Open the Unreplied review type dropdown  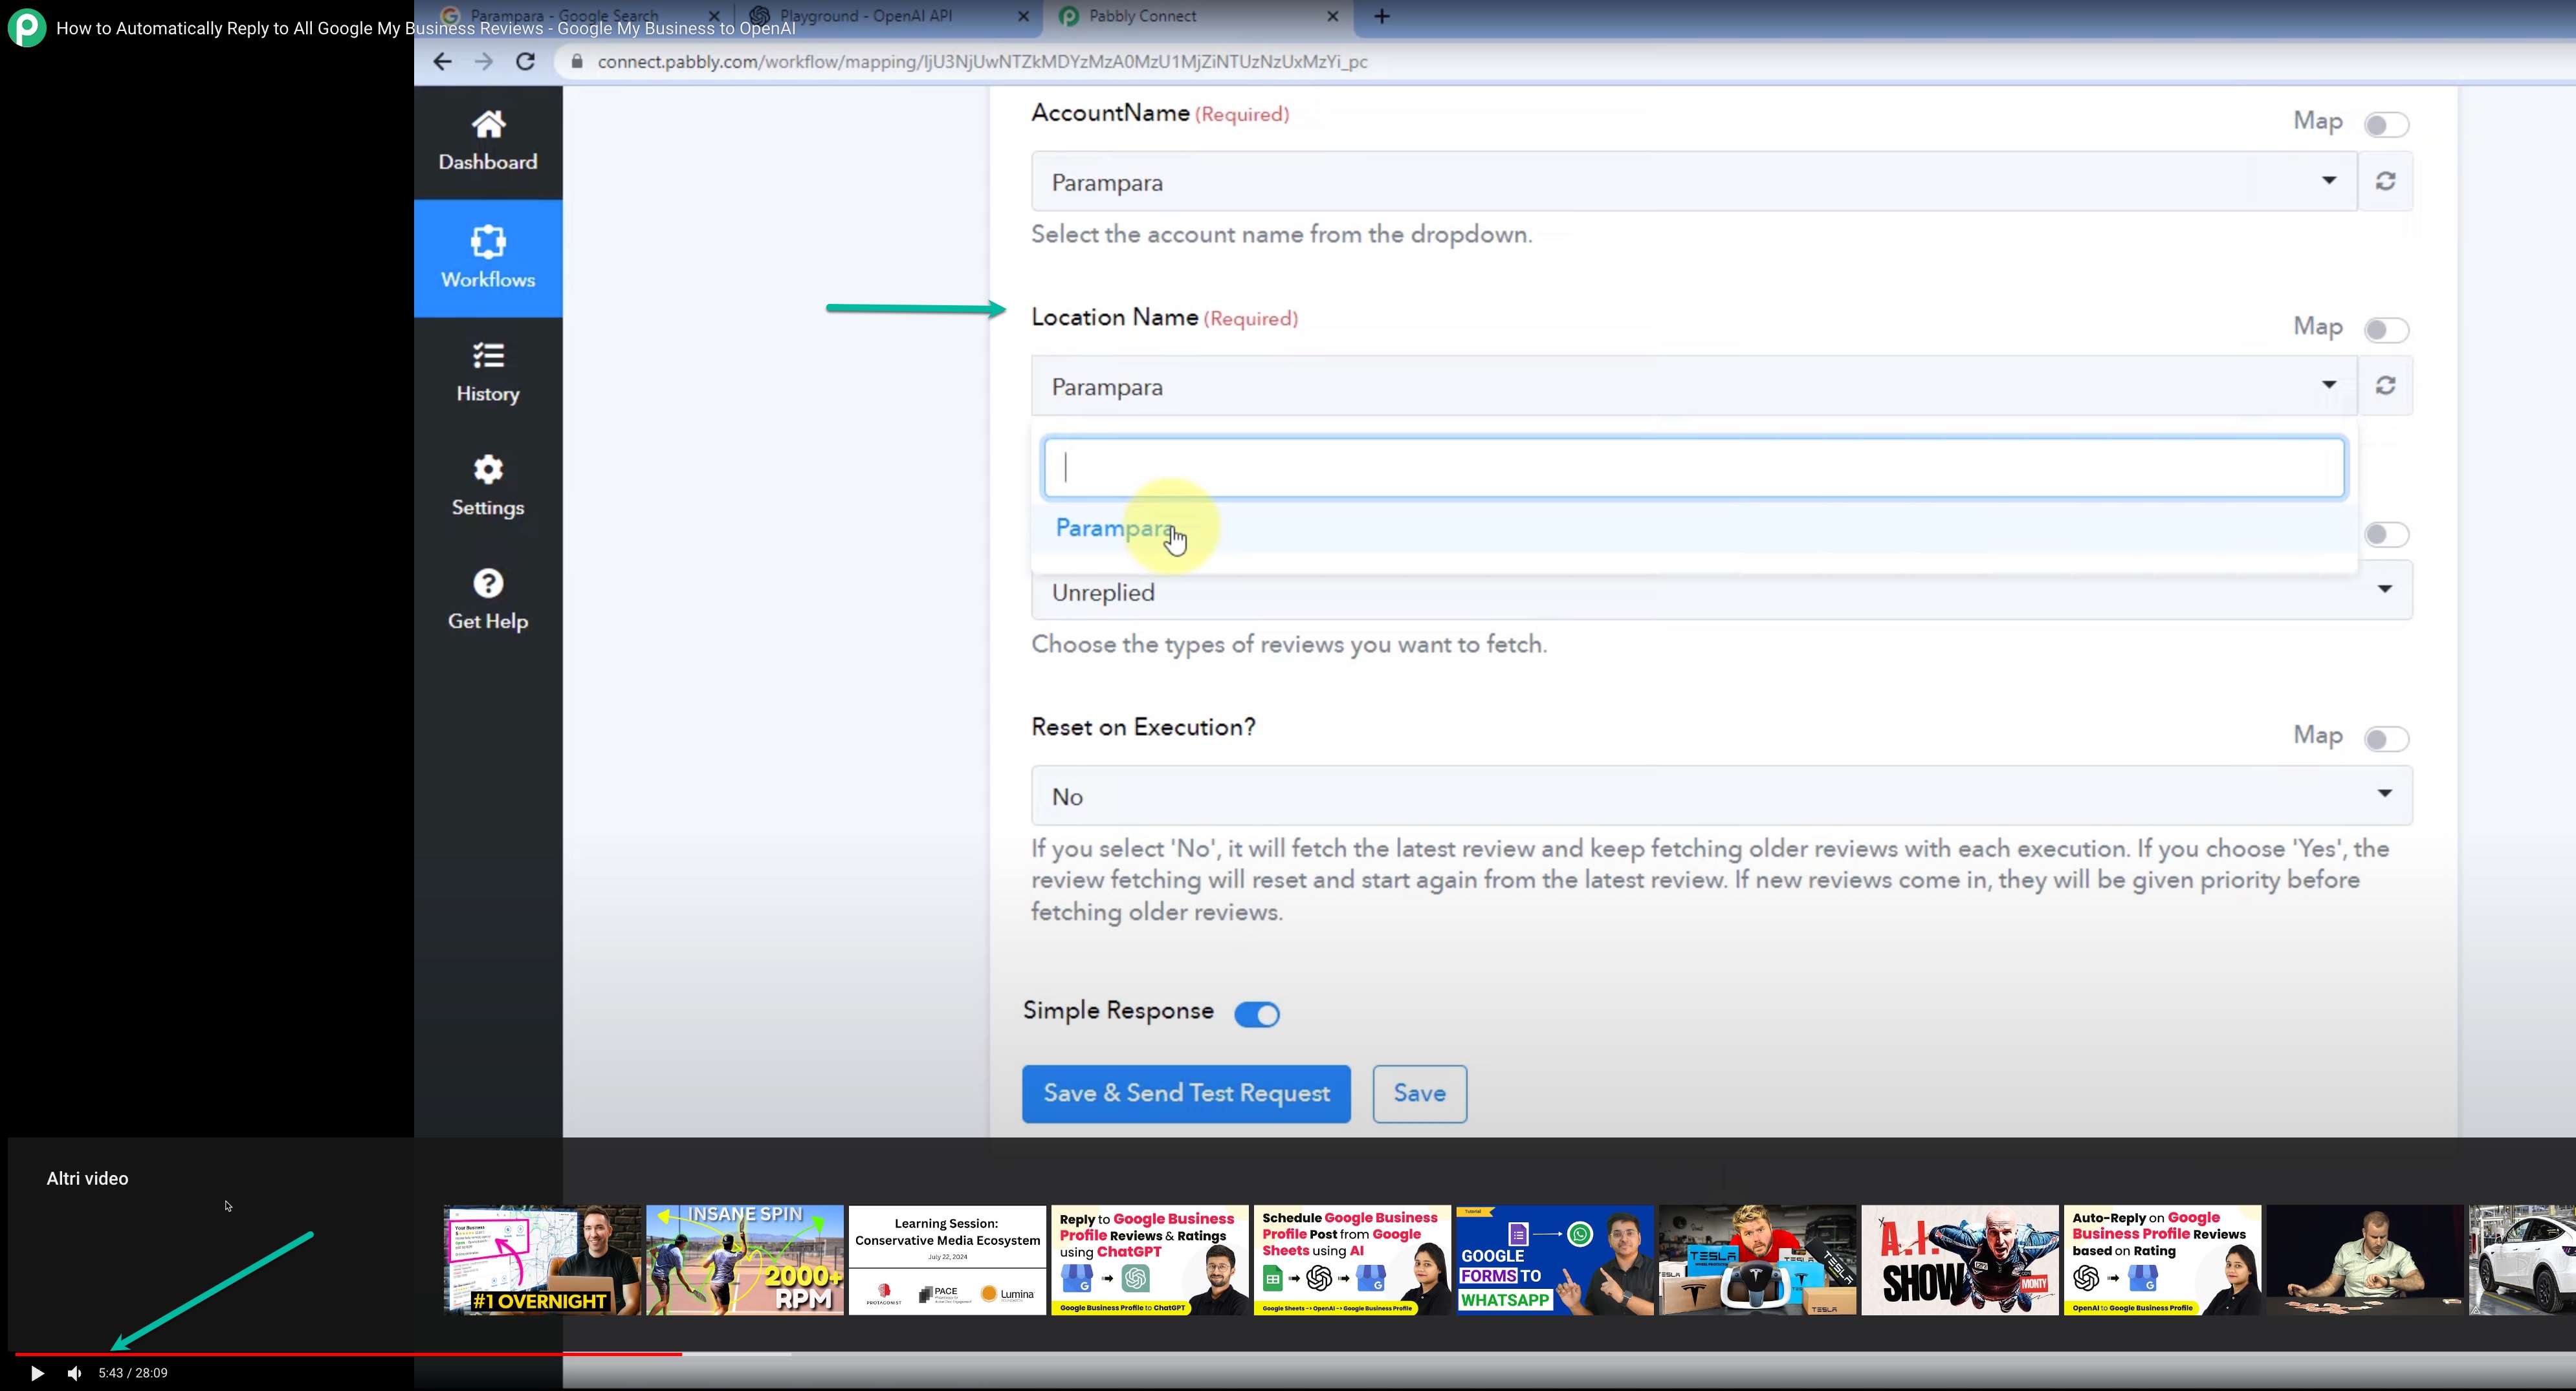click(1722, 590)
